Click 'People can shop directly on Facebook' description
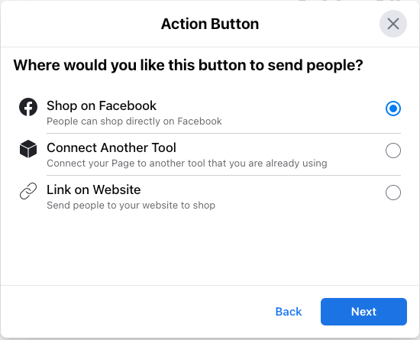 pos(134,121)
